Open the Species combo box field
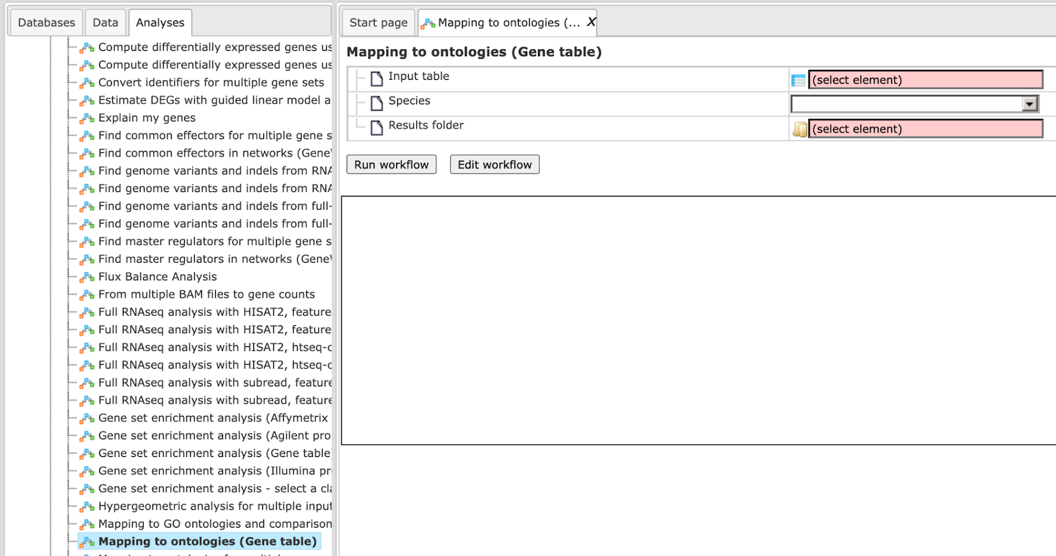Viewport: 1056px width, 556px height. (914, 104)
